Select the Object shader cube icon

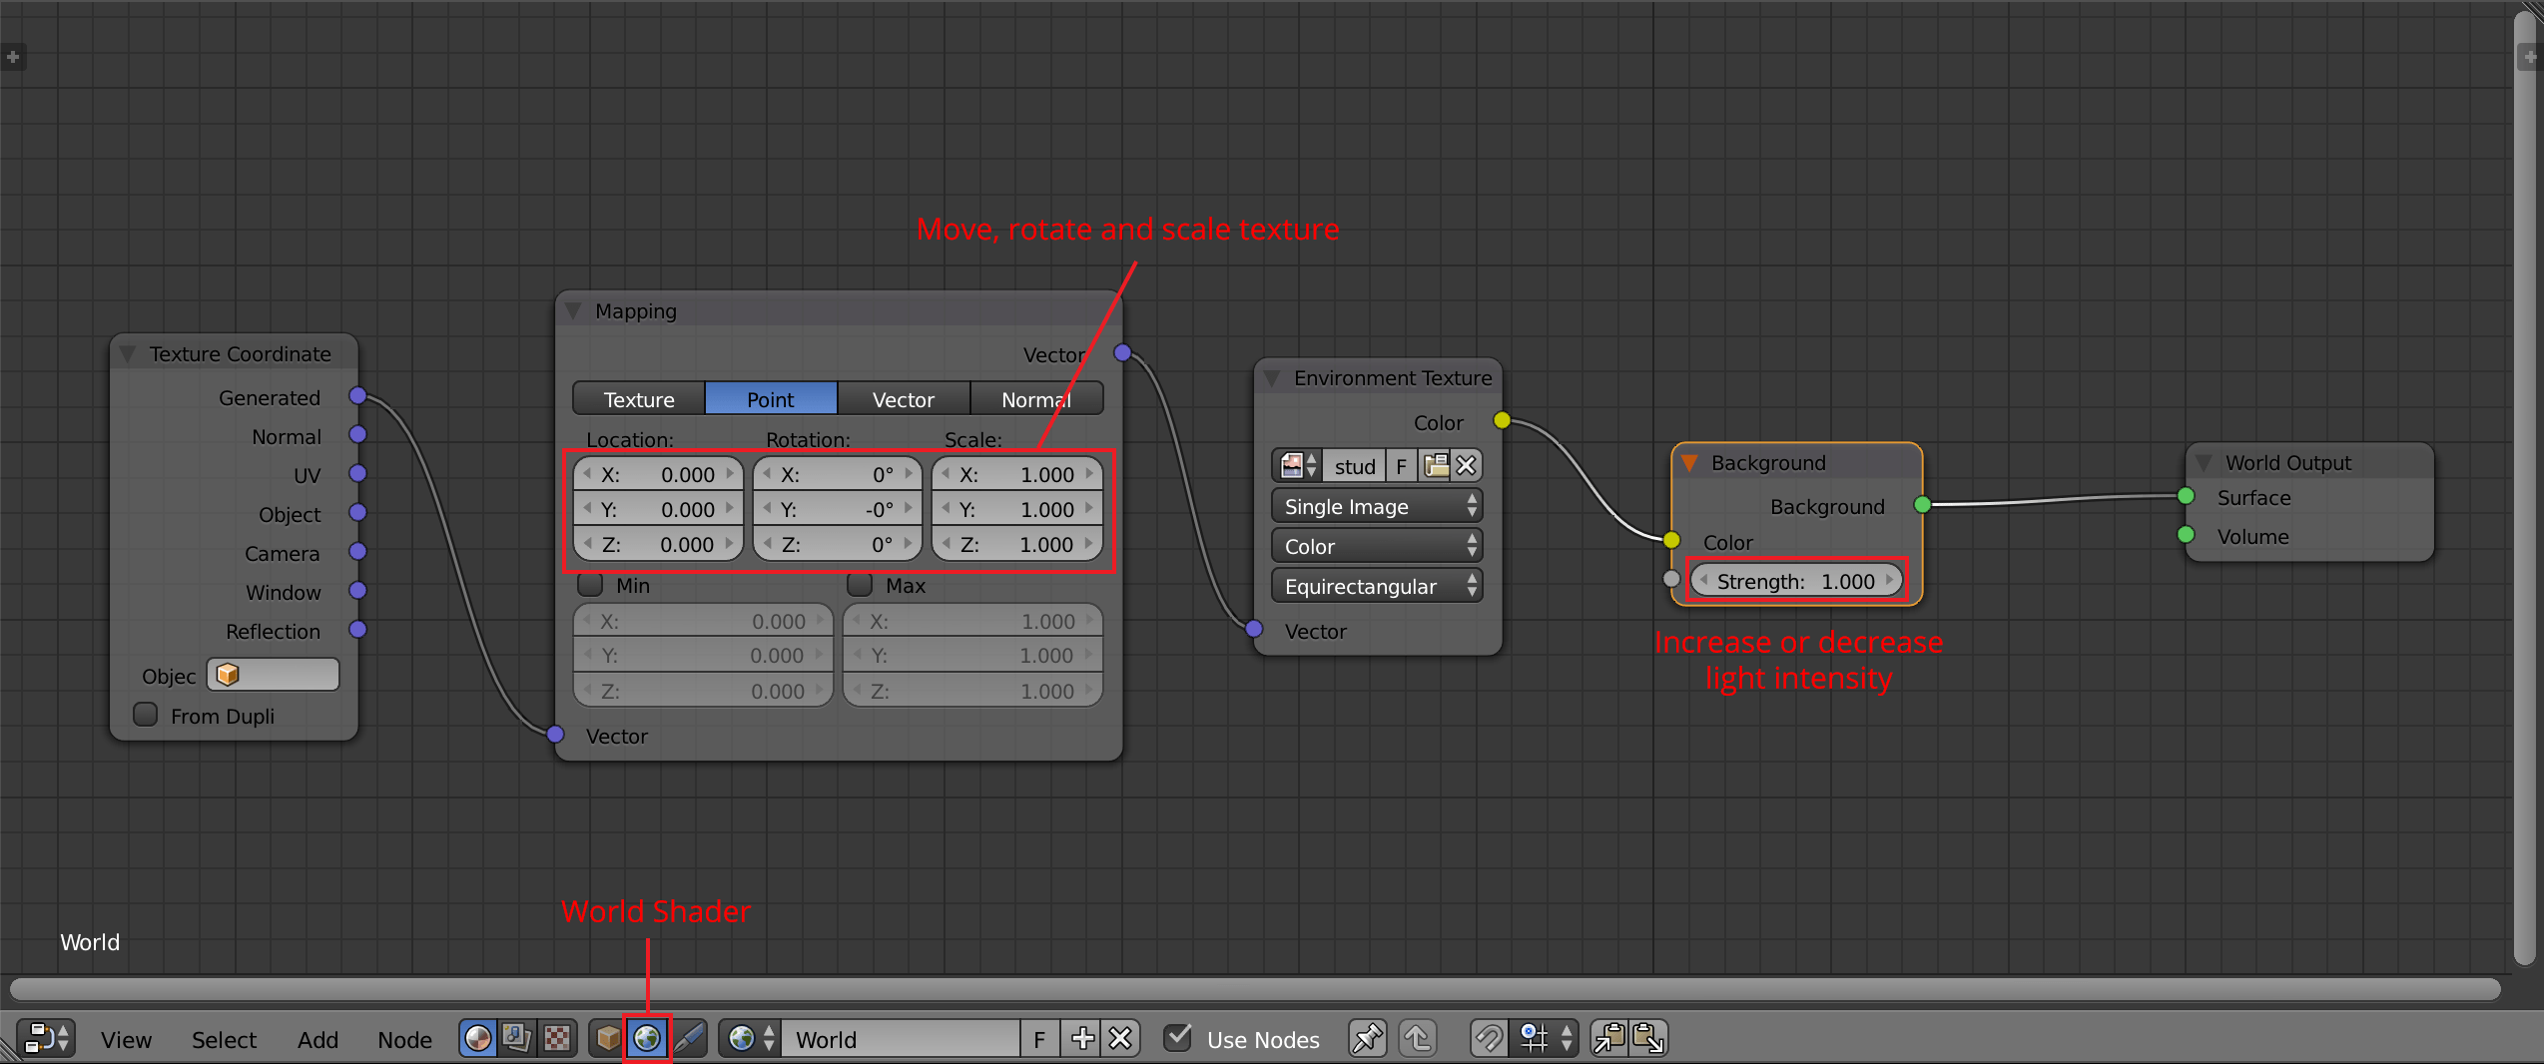[x=607, y=1038]
